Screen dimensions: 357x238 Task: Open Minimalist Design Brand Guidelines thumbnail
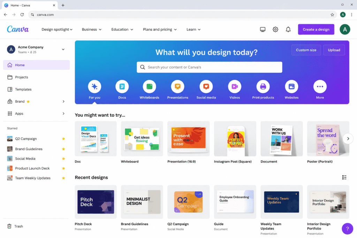coord(142,202)
